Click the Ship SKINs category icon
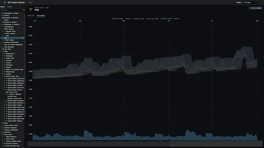This screenshot has width=264, height=148. pyautogui.click(x=3, y=49)
